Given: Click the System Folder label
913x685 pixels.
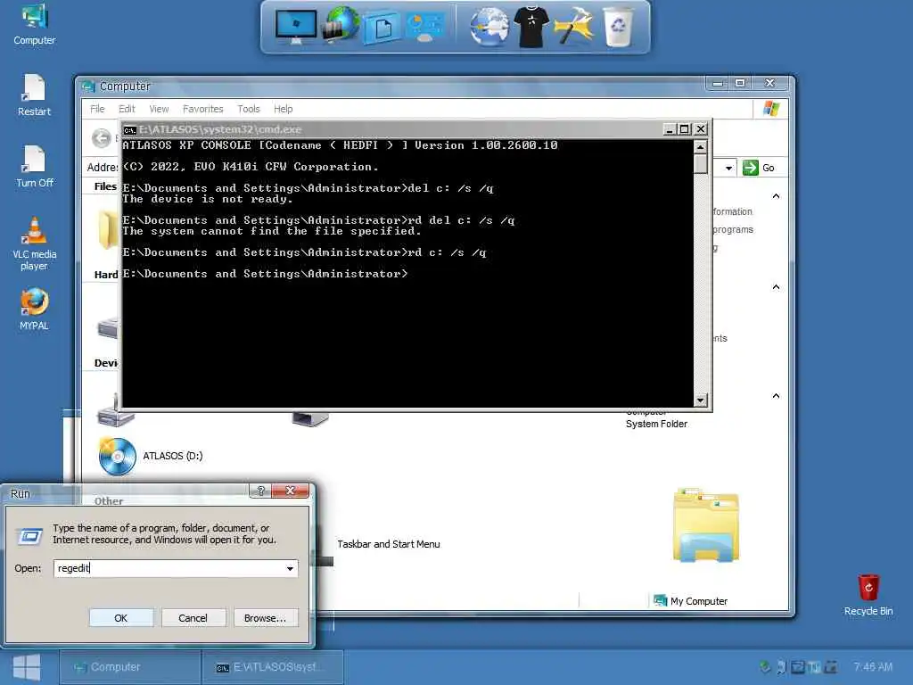Looking at the screenshot, I should point(656,424).
